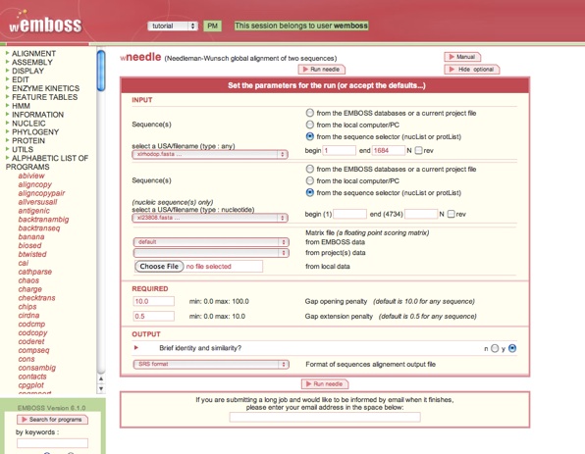
Task: Open the INFORMATION menu category
Action: click(x=37, y=115)
